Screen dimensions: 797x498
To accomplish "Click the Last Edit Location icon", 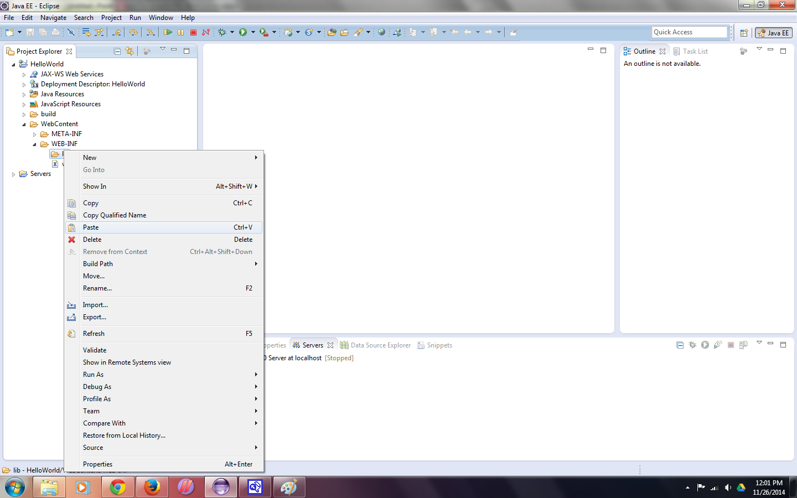I will [x=454, y=32].
